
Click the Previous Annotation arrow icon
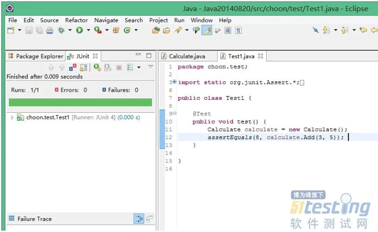point(345,30)
